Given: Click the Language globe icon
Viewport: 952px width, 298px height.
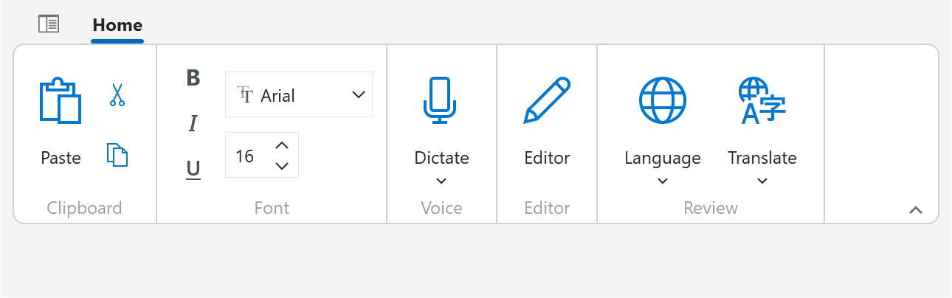Looking at the screenshot, I should tap(662, 100).
